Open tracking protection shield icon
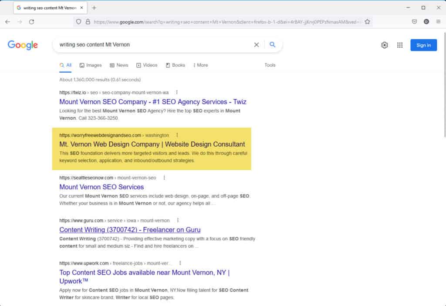Screen dimensions: 446x306 79,22
